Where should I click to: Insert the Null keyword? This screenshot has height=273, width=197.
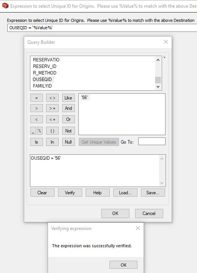click(x=68, y=142)
